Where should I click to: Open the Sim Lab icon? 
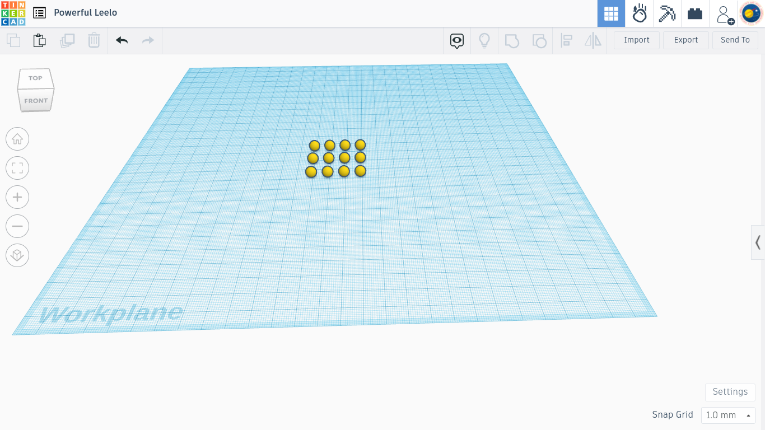pyautogui.click(x=640, y=13)
